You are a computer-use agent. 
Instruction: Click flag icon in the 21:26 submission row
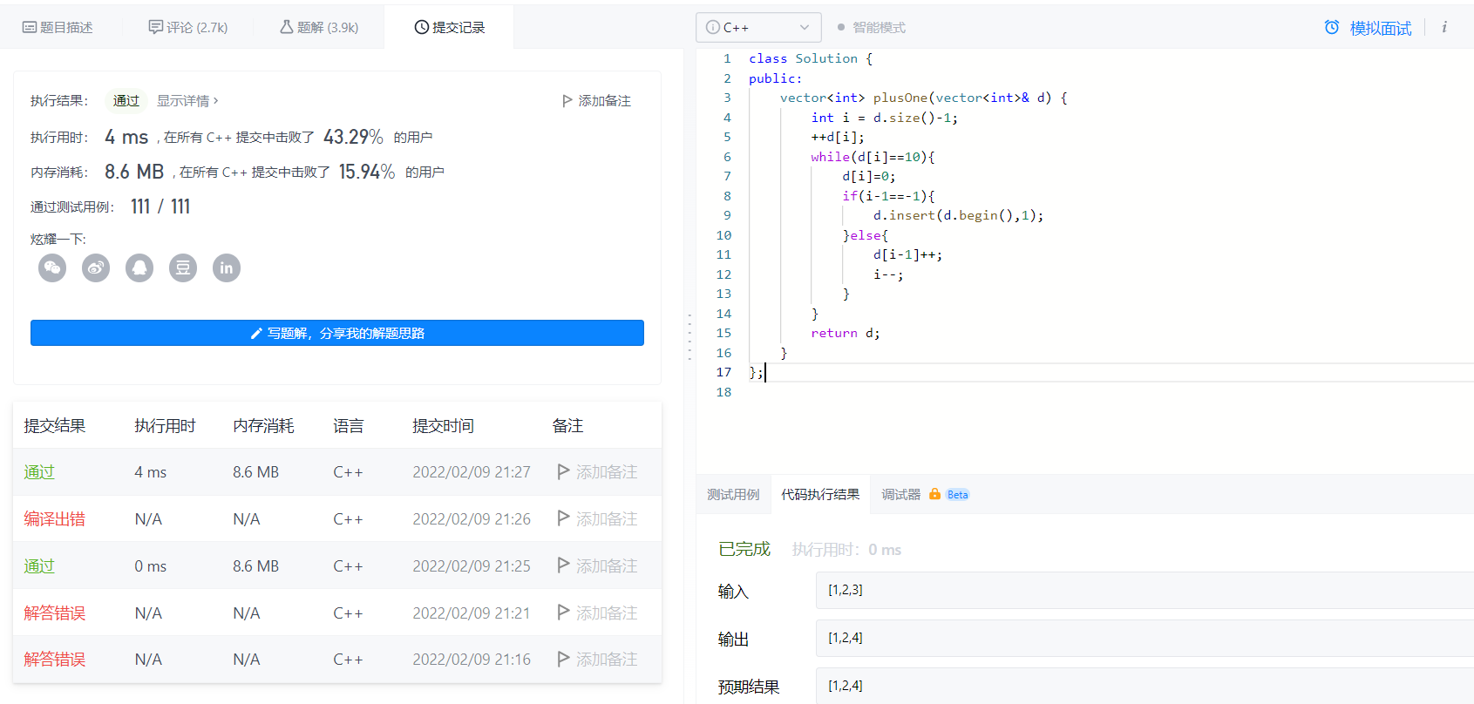(564, 518)
